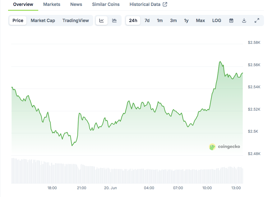Show the 1m time range

pos(160,21)
